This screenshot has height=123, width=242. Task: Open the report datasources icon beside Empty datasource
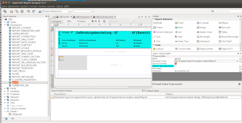40,11
